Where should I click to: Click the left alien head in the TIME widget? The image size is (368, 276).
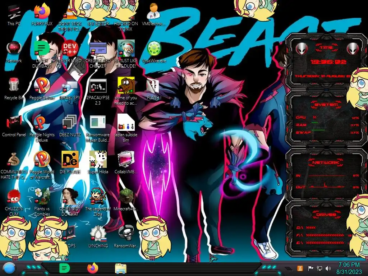pyautogui.click(x=302, y=49)
